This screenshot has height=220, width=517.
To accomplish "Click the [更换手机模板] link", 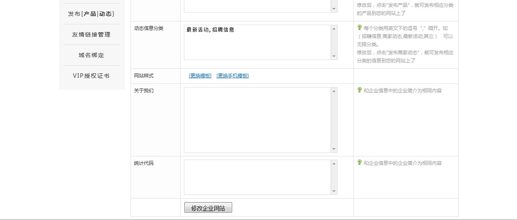I will point(233,76).
